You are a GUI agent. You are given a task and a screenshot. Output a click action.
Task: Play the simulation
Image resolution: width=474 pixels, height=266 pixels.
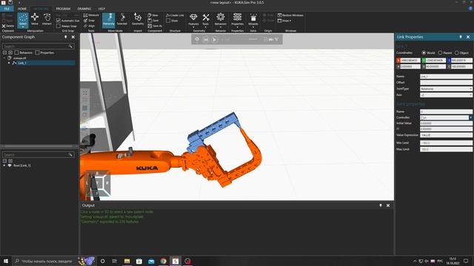(214, 39)
